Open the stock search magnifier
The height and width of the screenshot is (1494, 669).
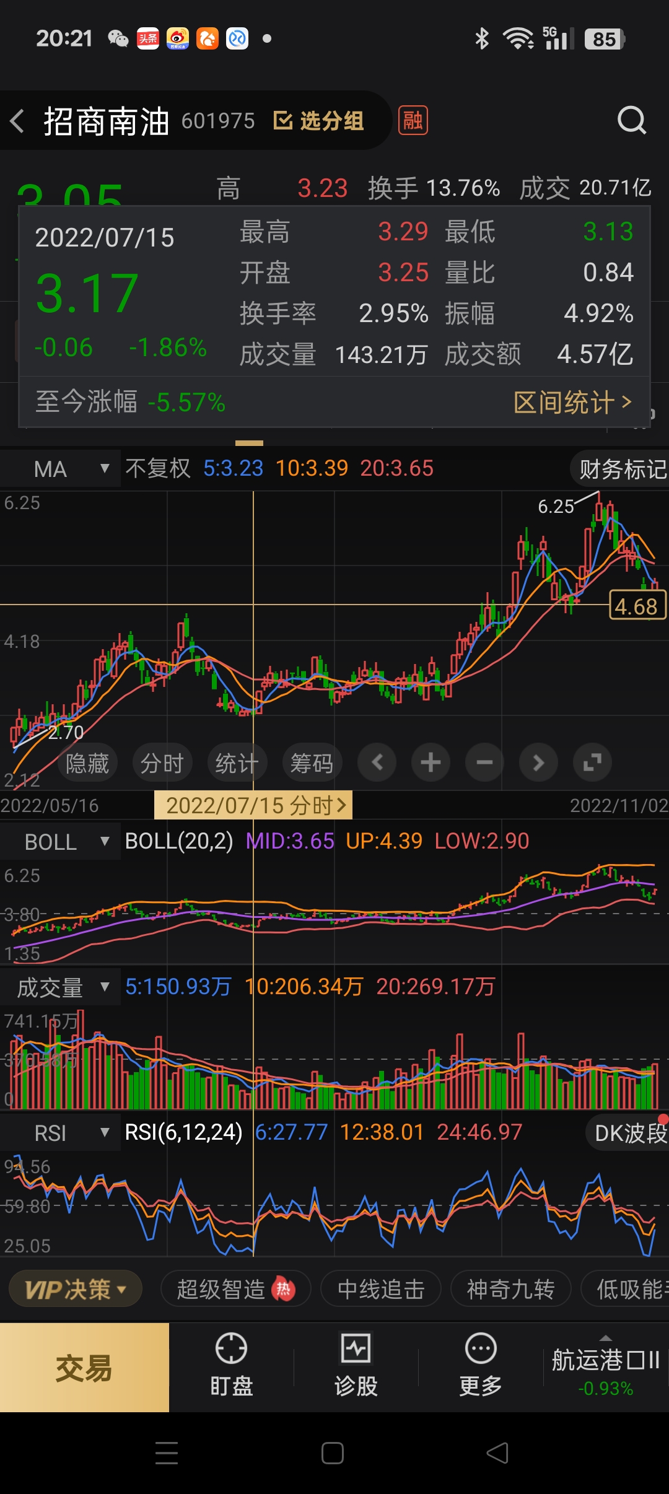(x=631, y=120)
